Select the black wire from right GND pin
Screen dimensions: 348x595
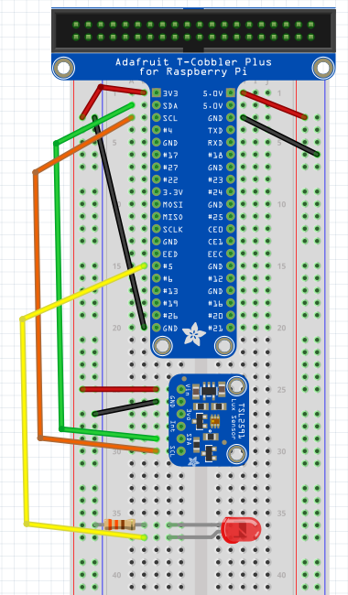(280, 135)
